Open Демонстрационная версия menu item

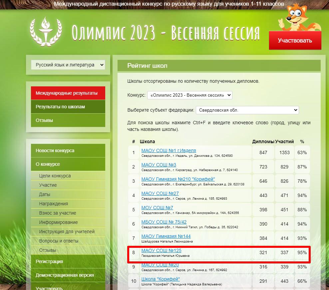click(x=68, y=275)
